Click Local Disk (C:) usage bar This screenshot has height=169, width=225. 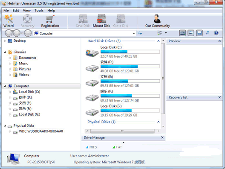pyautogui.click(x=130, y=52)
